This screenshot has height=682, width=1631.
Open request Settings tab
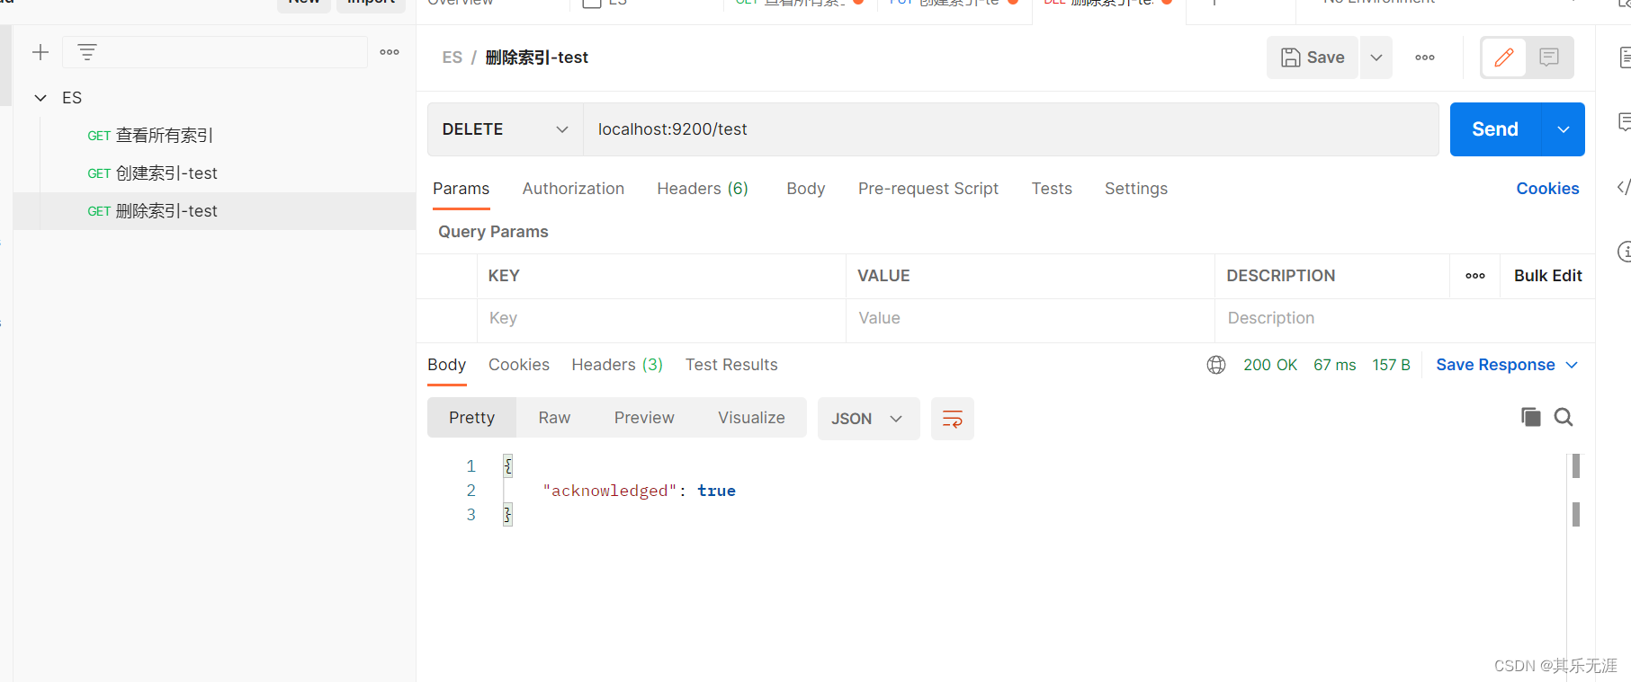point(1136,189)
